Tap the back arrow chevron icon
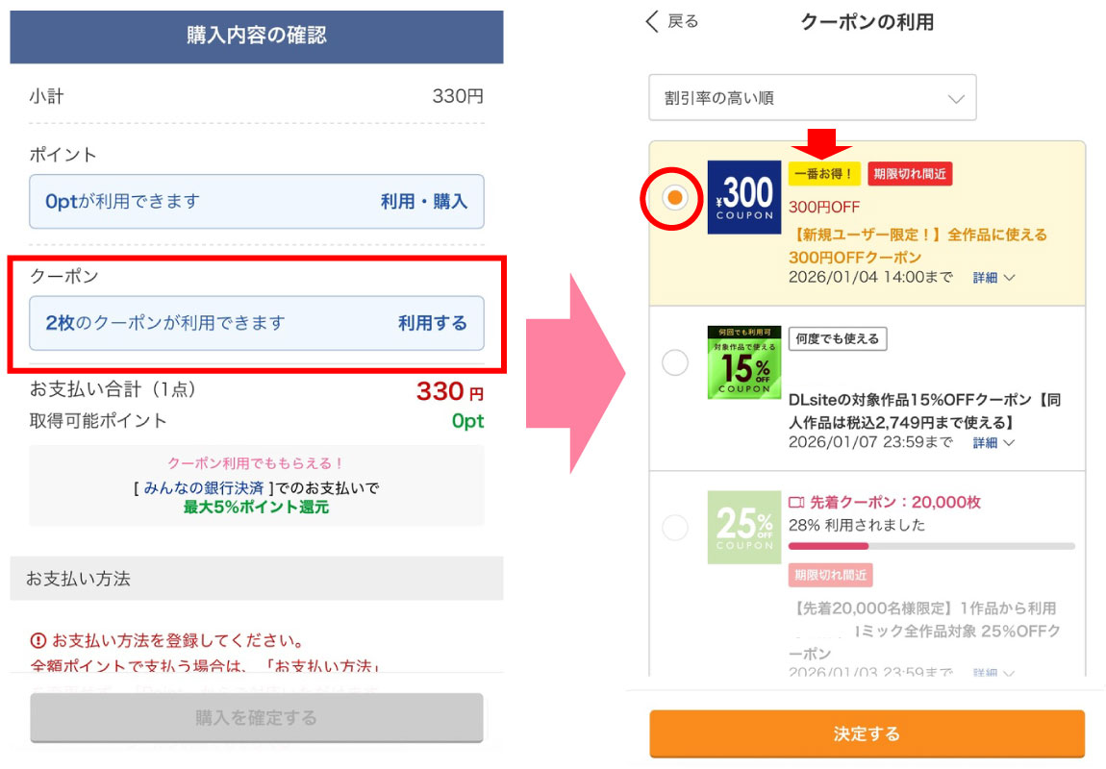1106x769 pixels. 653,22
